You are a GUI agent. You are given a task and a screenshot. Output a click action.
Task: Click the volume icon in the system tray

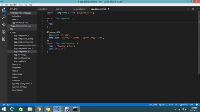[186, 109]
